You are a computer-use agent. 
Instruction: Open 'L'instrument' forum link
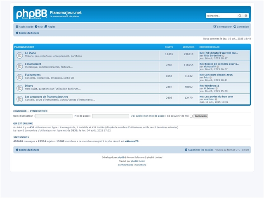33,64
